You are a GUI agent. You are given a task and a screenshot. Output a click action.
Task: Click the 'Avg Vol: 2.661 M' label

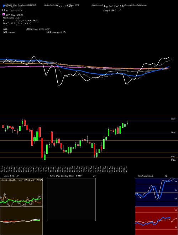(x=114, y=6)
